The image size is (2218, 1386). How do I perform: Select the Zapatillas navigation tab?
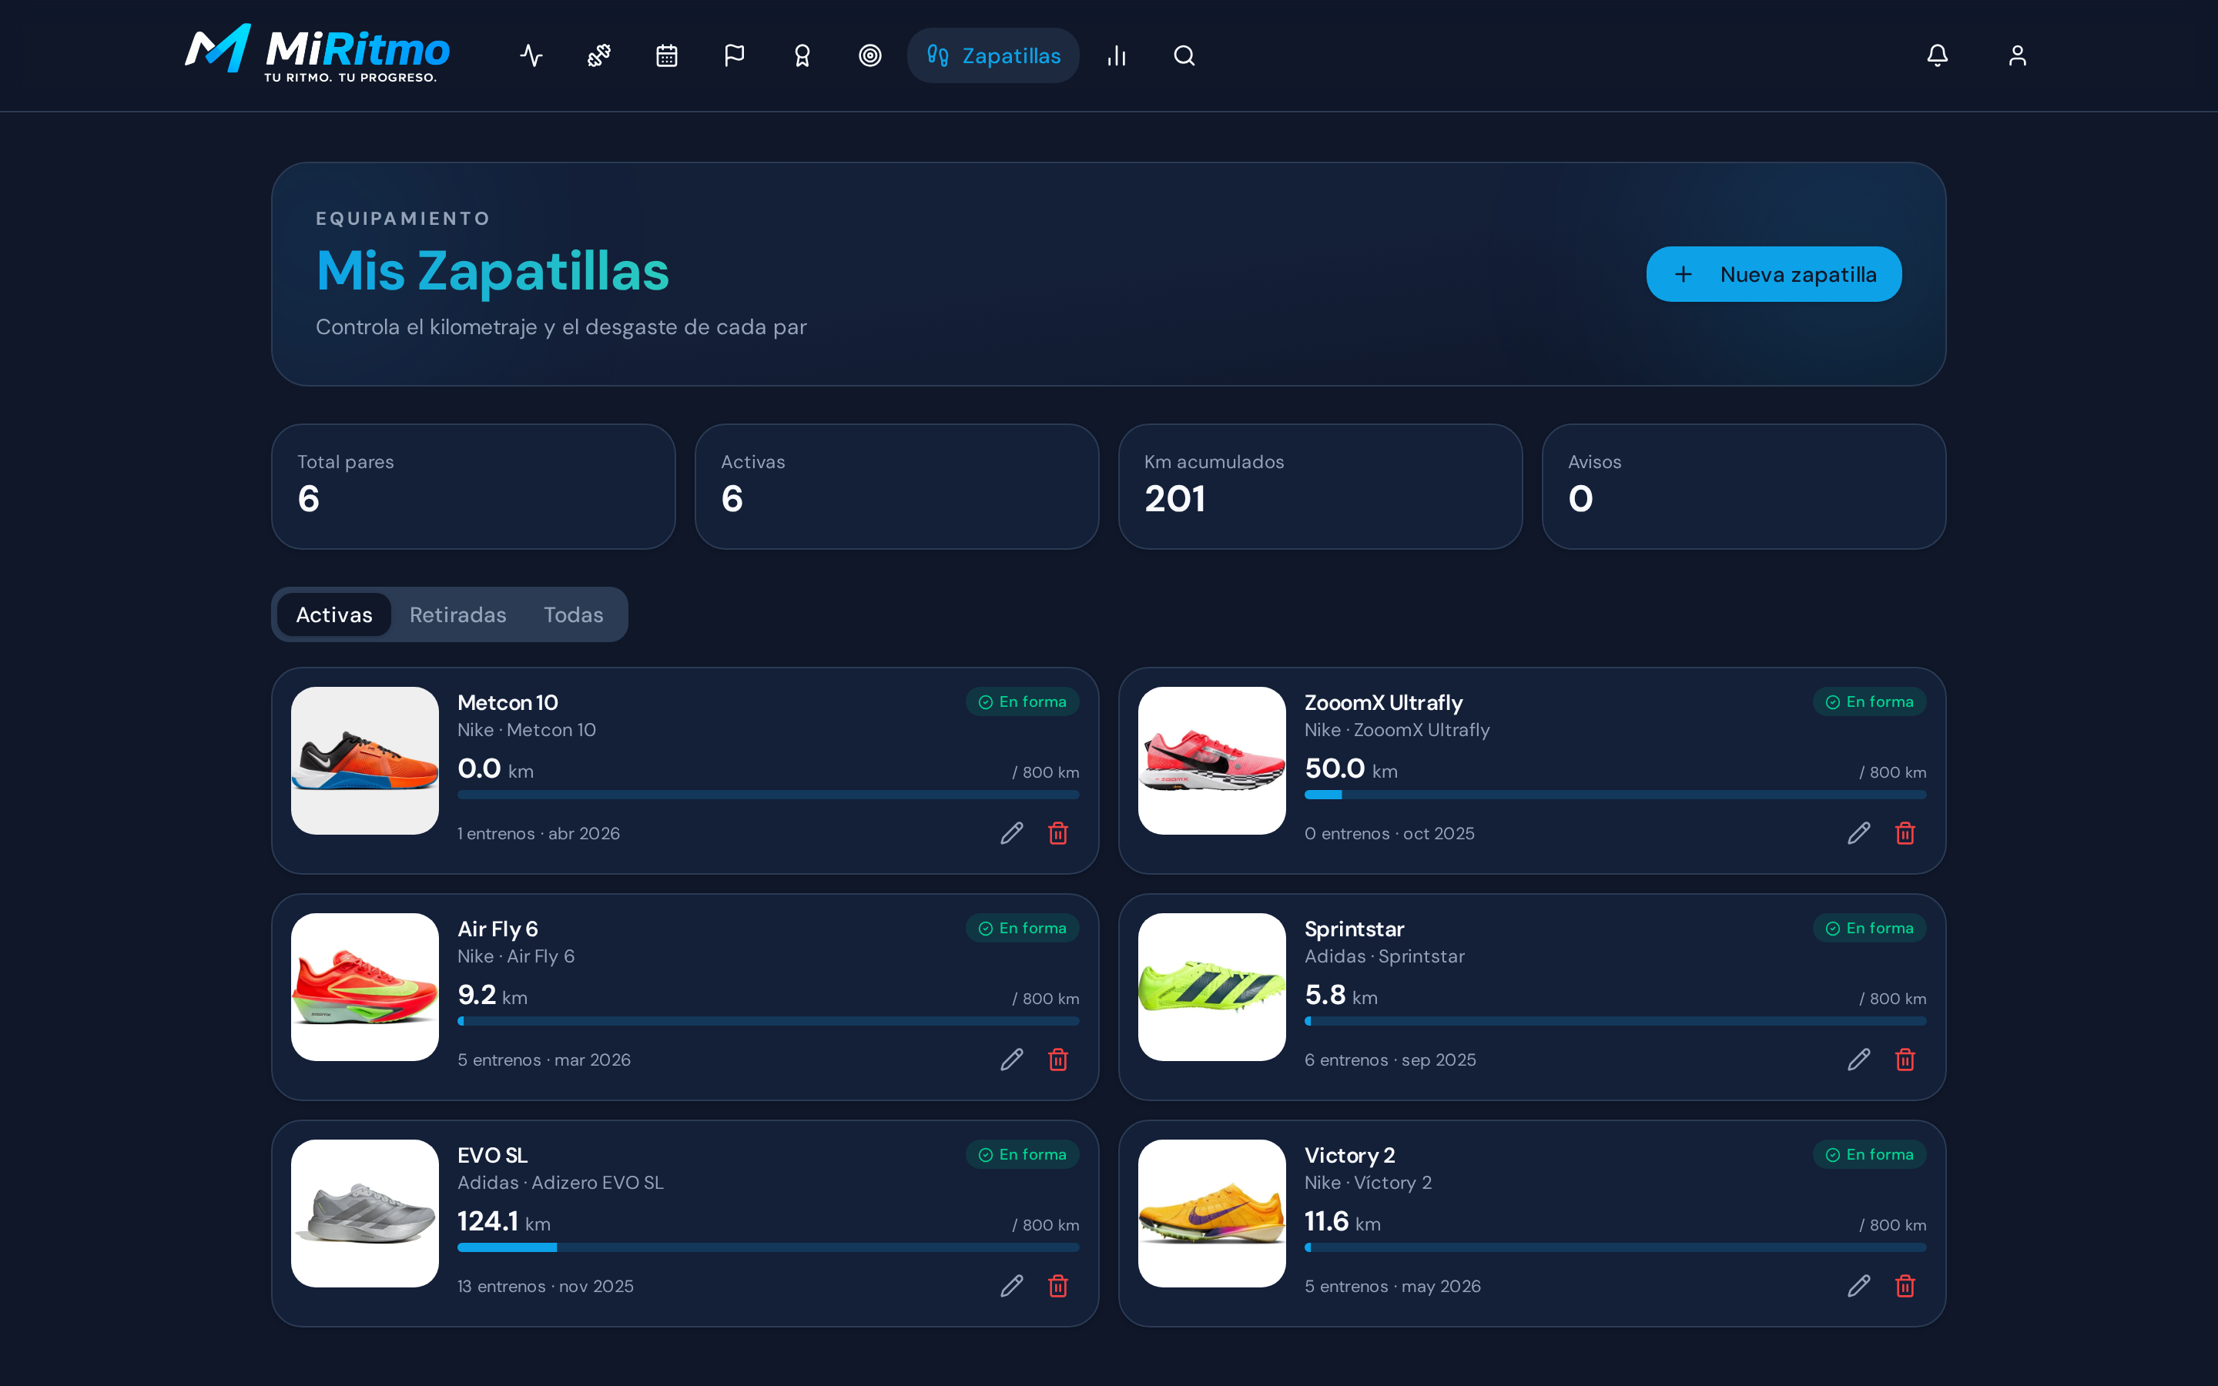993,56
